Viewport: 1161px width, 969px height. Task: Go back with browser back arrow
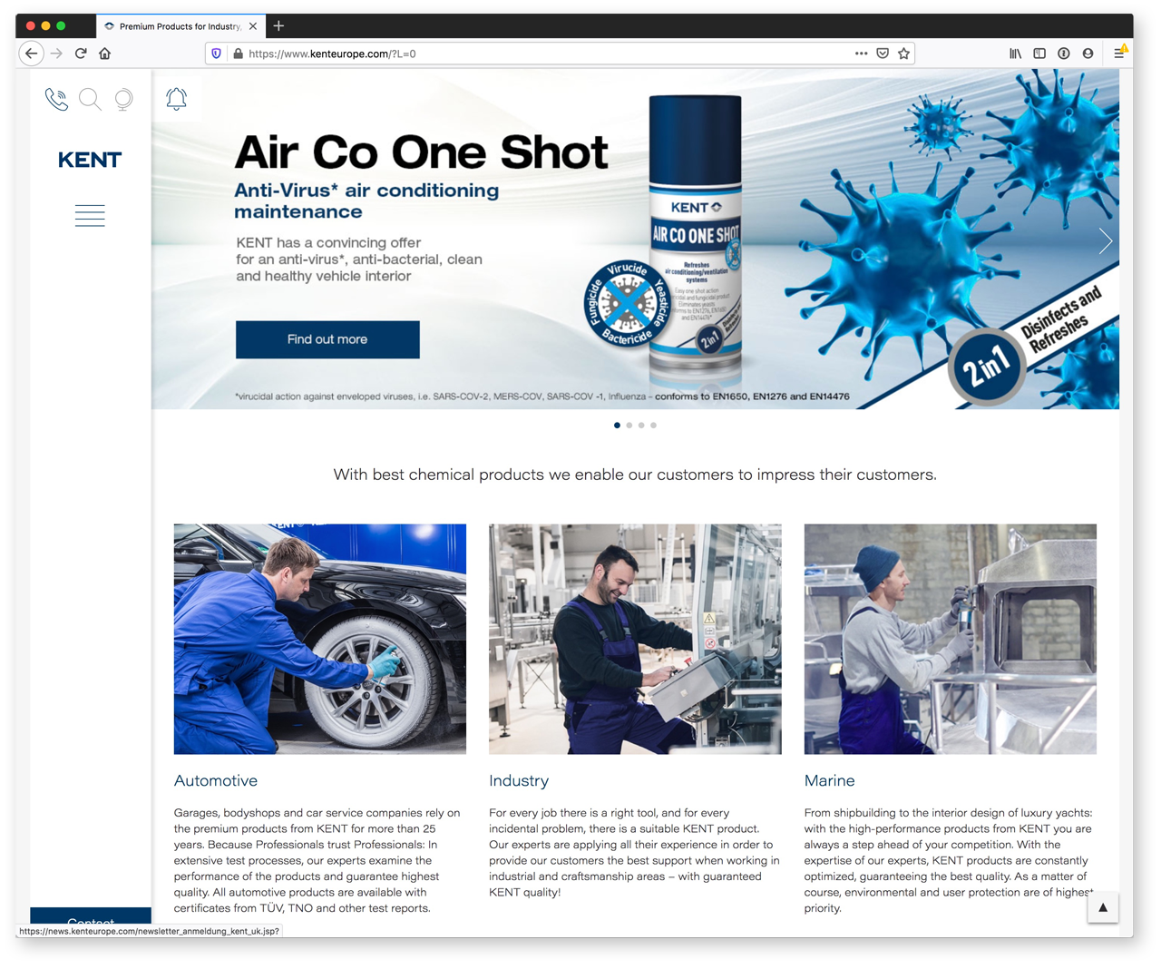click(32, 54)
